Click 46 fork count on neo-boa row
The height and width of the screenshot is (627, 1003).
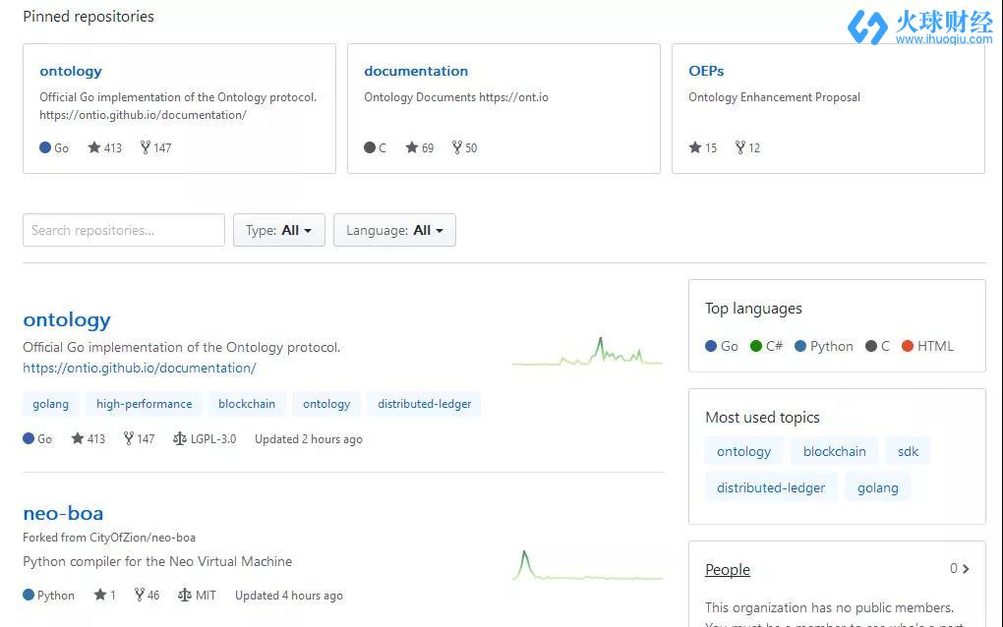[153, 596]
